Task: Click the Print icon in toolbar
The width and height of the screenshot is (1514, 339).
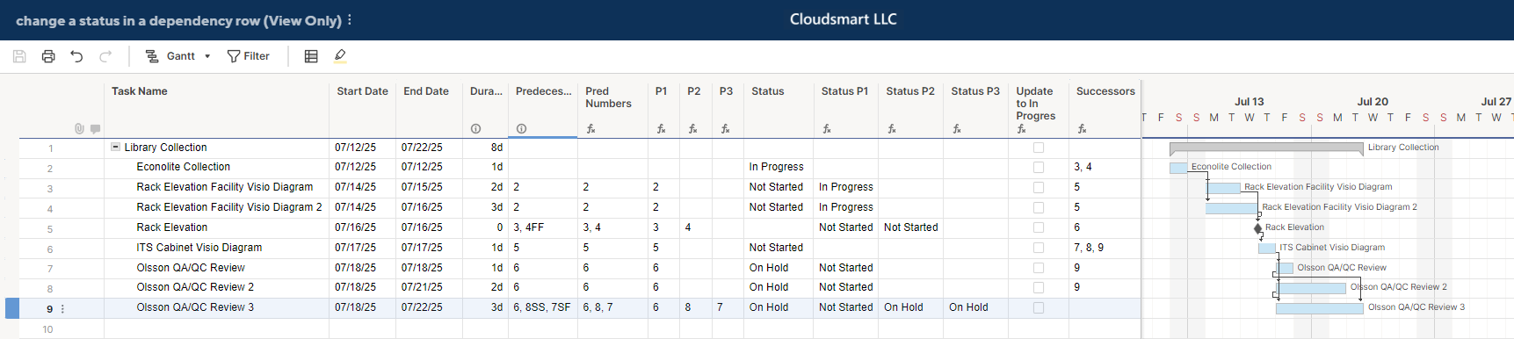Action: coord(48,56)
